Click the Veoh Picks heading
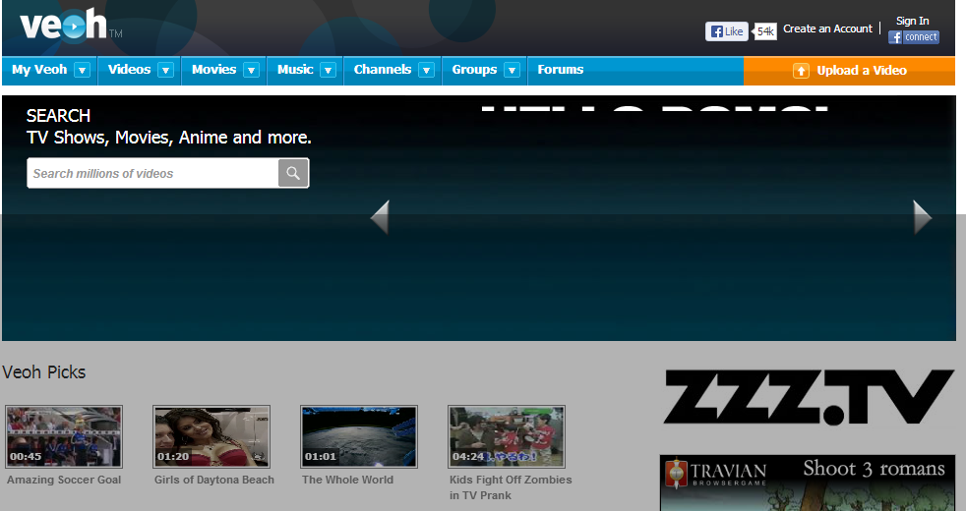 pyautogui.click(x=43, y=372)
